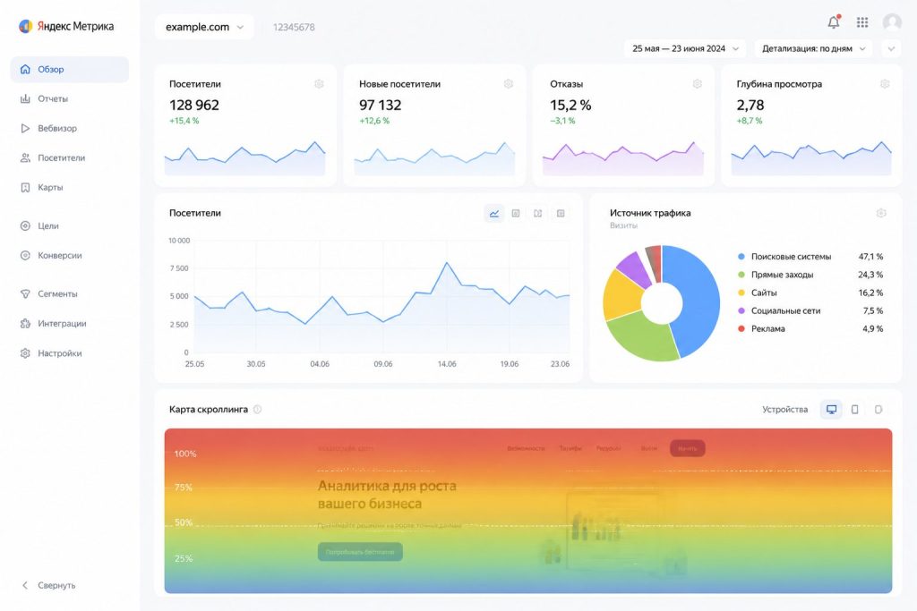The image size is (917, 611).
Task: Open settings gear on Новые посетители card
Action: [509, 84]
